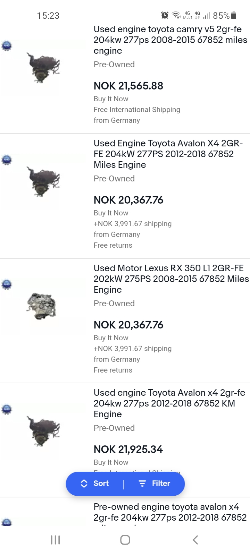
Task: Tap the Avalon 67852 KM engine thumbnail
Action: click(x=43, y=431)
